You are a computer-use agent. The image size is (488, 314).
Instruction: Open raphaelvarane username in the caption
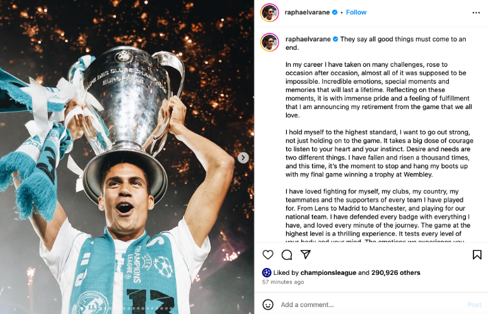pyautogui.click(x=308, y=39)
